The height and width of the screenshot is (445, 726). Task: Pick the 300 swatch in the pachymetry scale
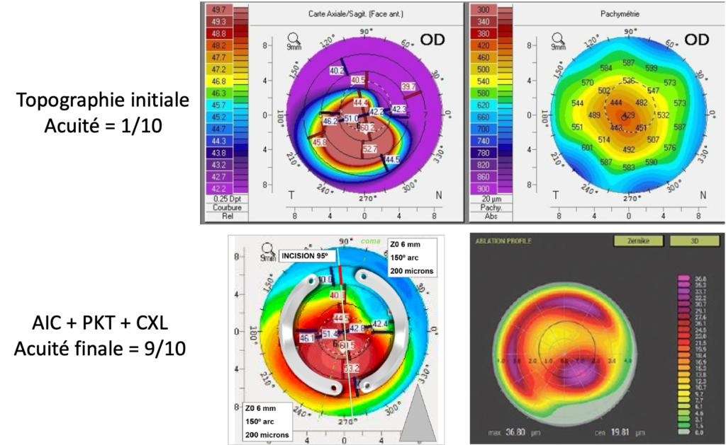pos(483,10)
